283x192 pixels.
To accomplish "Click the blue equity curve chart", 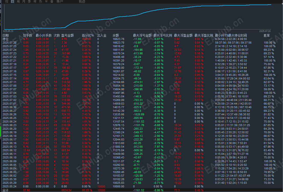I will [x=138, y=17].
